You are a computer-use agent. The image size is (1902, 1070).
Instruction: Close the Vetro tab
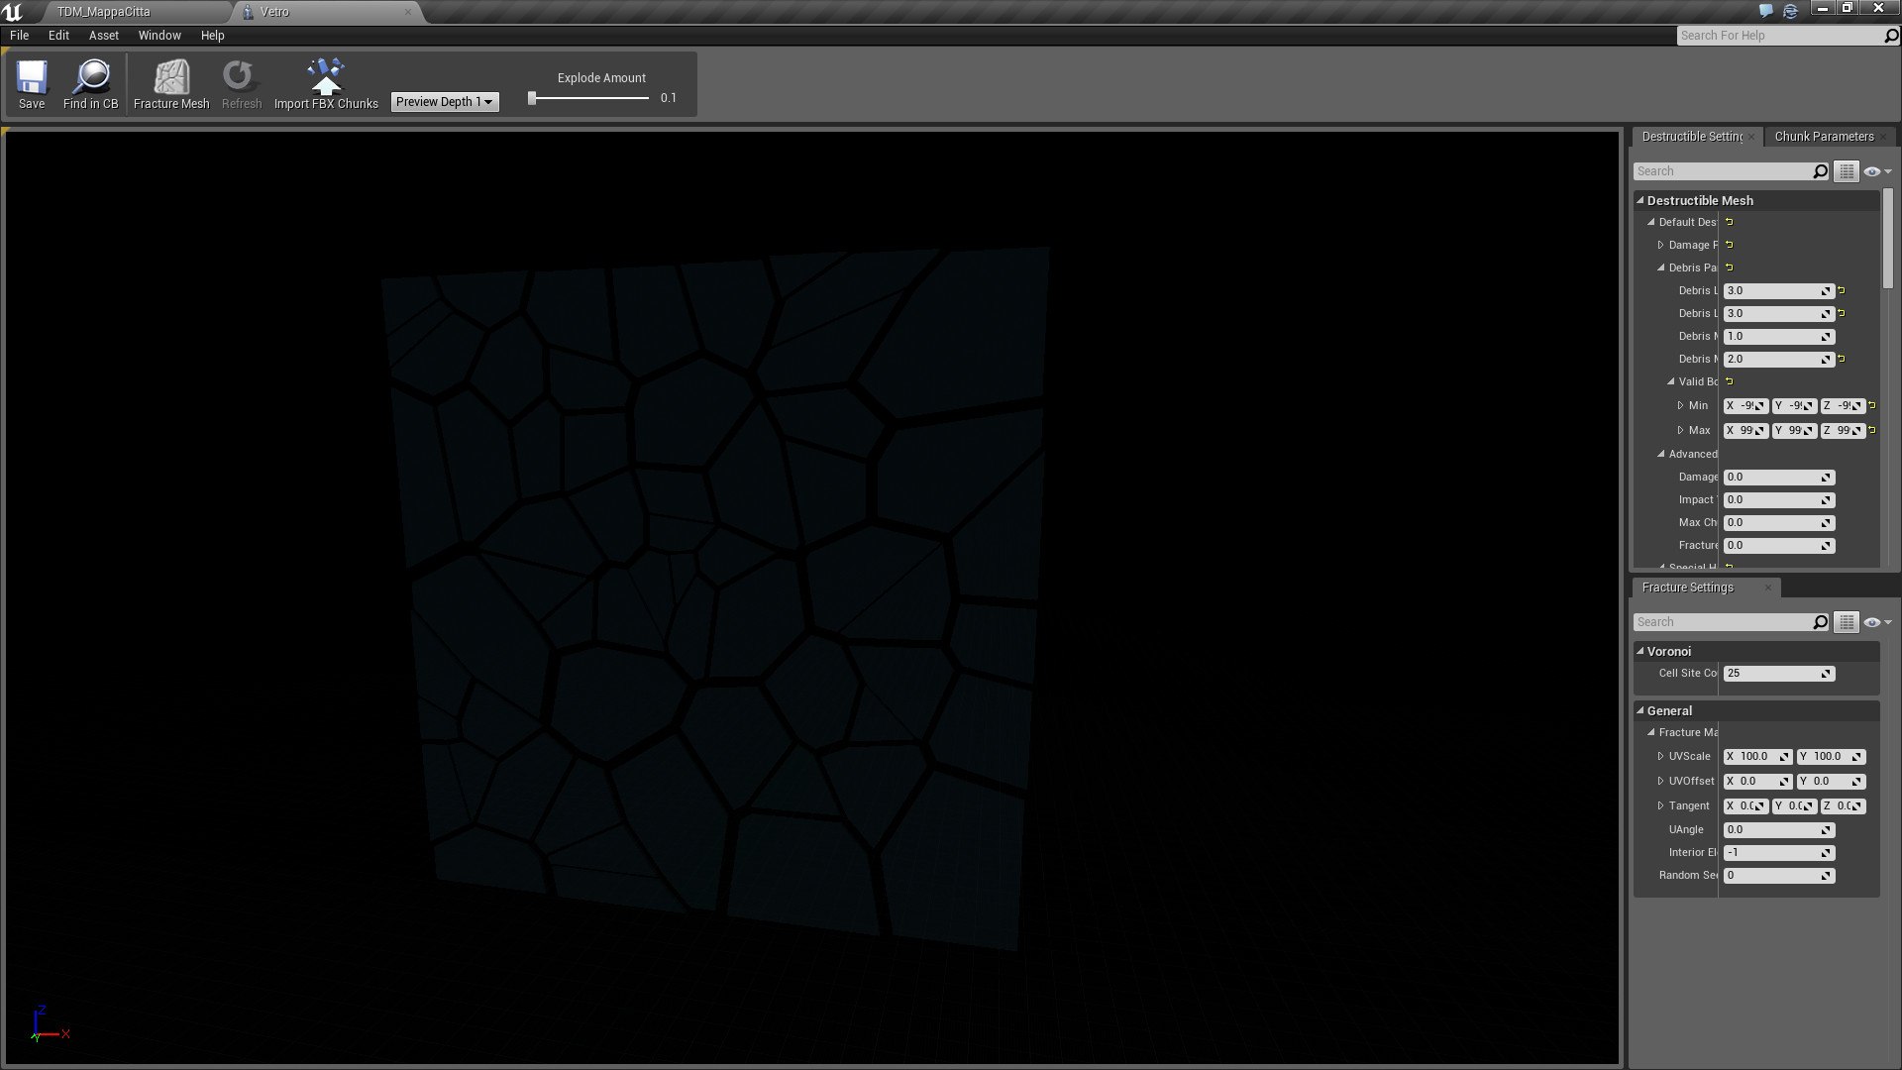coord(408,12)
